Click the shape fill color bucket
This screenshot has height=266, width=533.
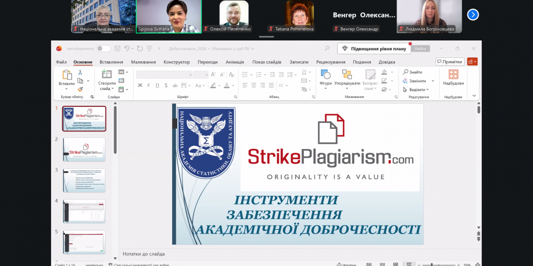tap(384, 72)
